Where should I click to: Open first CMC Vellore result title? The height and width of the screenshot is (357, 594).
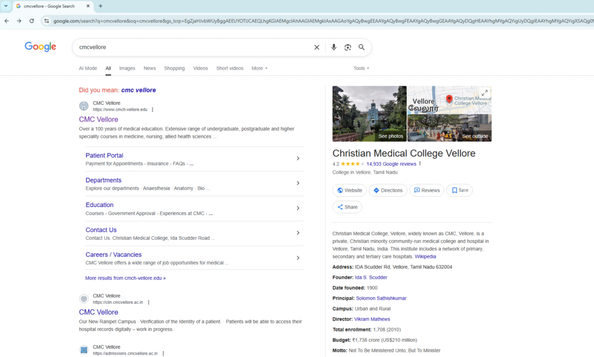[99, 119]
